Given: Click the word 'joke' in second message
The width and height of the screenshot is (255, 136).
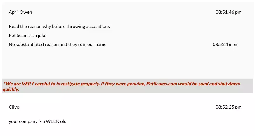Looking at the screenshot, I should [x=42, y=36].
